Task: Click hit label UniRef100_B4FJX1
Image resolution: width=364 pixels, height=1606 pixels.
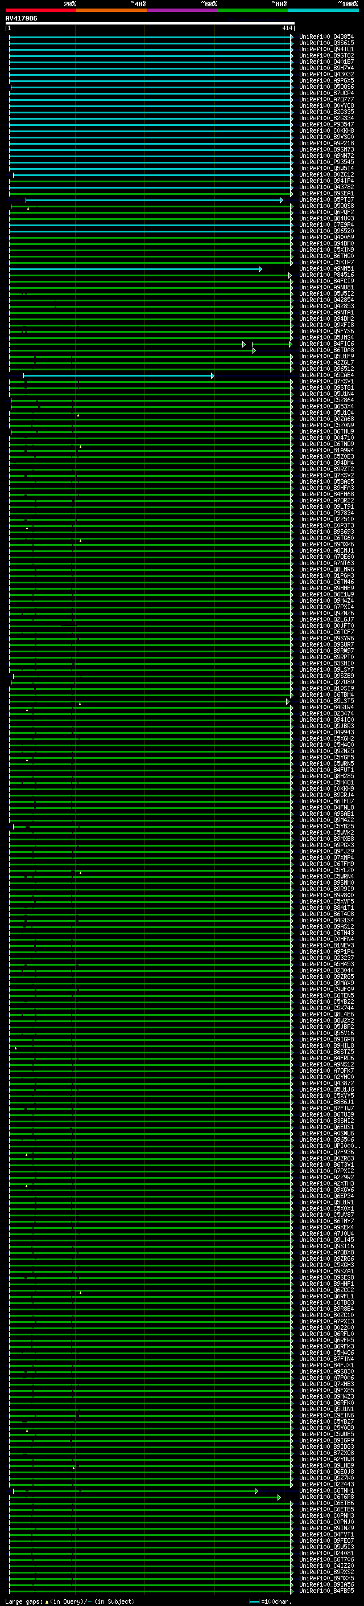Action: click(326, 1366)
